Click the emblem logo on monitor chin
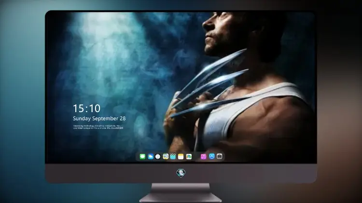This screenshot has width=362, height=203. (181, 173)
